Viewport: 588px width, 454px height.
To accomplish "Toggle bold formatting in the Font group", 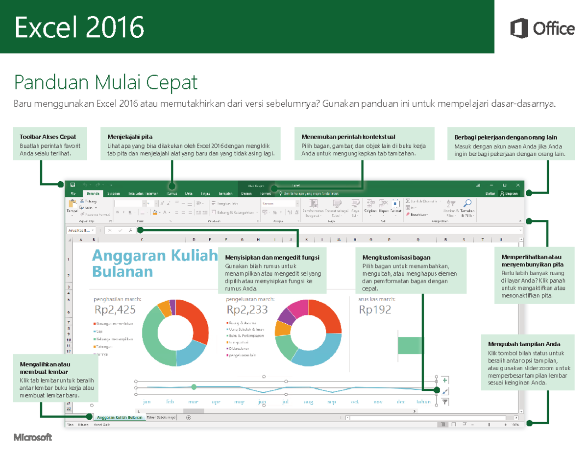I will click(117, 212).
